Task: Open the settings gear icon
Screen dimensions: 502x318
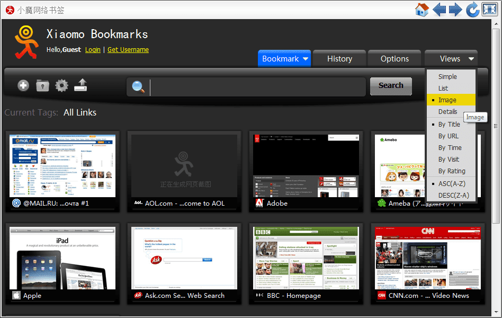Action: (x=61, y=85)
